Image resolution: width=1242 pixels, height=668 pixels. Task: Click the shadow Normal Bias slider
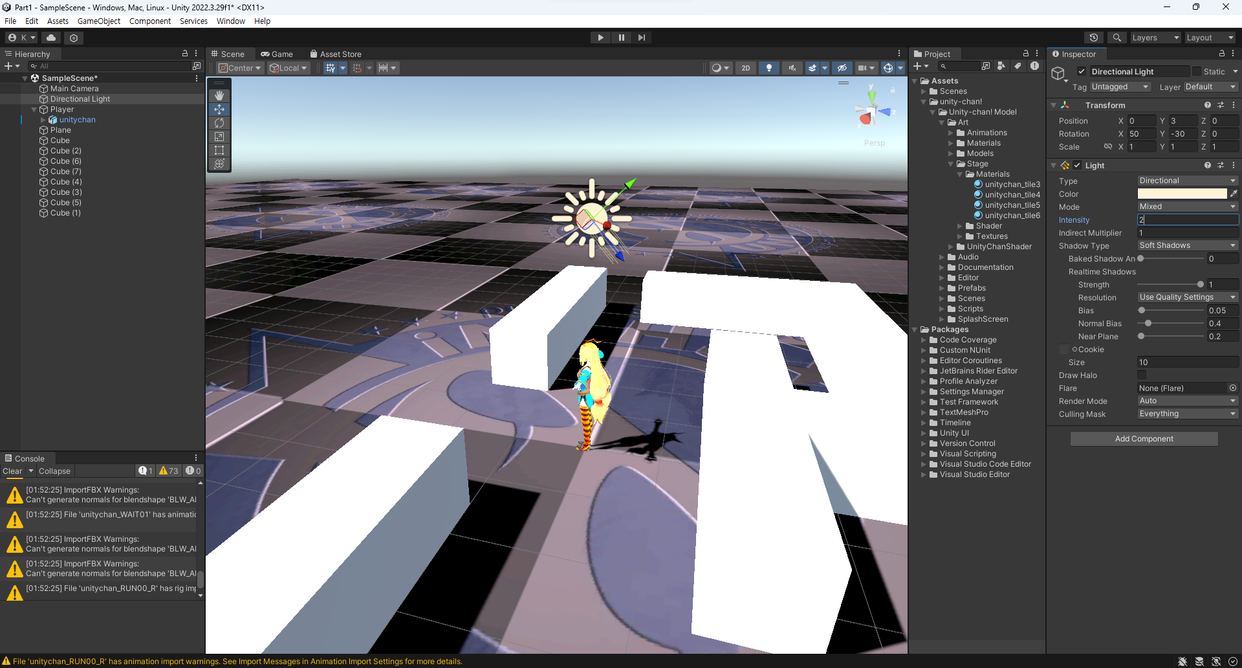(x=1170, y=324)
